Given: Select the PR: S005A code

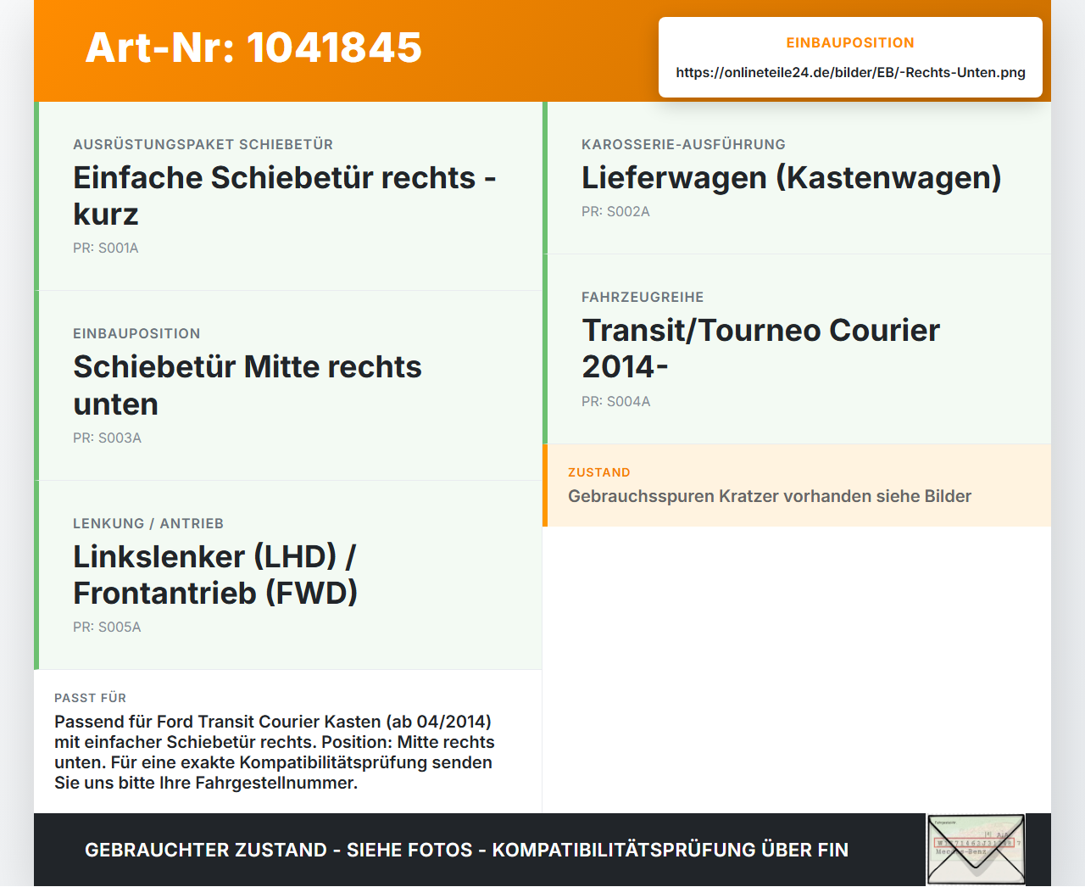Looking at the screenshot, I should point(107,627).
